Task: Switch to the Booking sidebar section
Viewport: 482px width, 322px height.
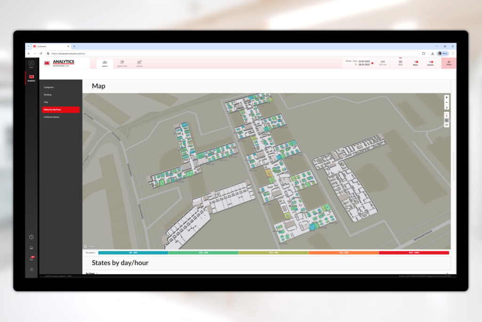Action: click(x=48, y=94)
